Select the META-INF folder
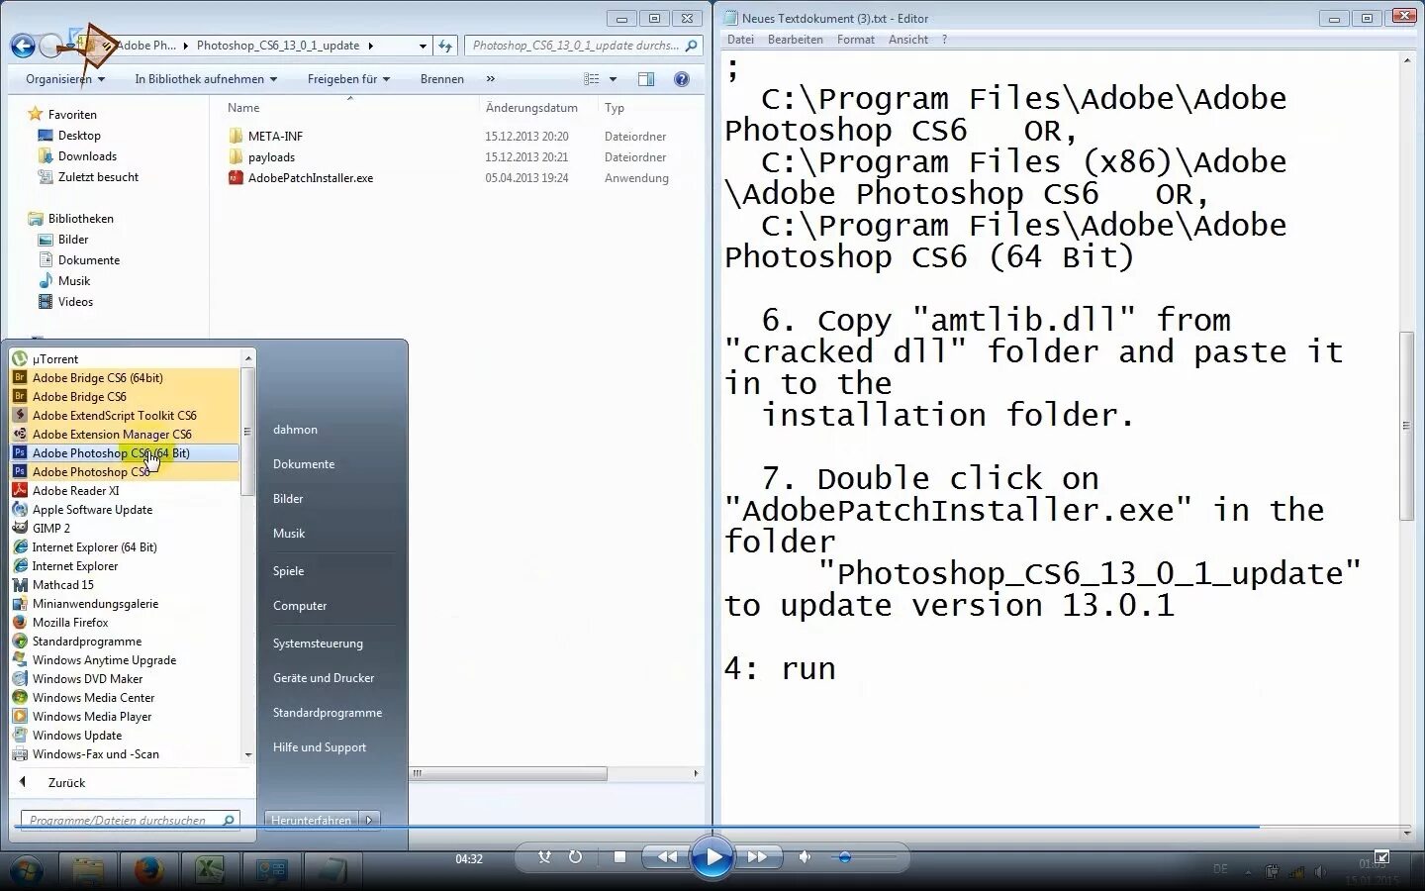The width and height of the screenshot is (1425, 891). click(x=265, y=137)
